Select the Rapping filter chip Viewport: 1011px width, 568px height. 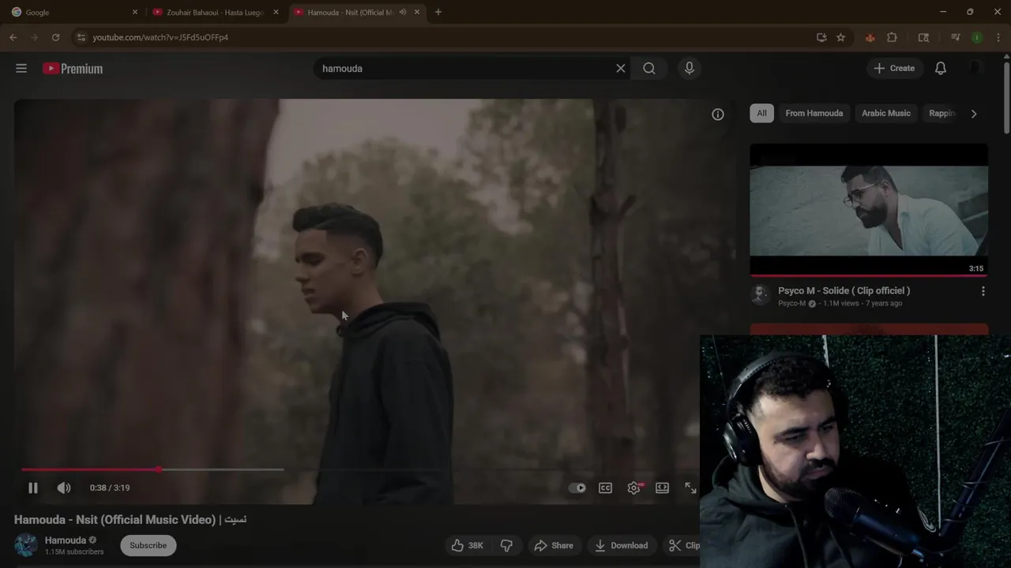(x=942, y=113)
